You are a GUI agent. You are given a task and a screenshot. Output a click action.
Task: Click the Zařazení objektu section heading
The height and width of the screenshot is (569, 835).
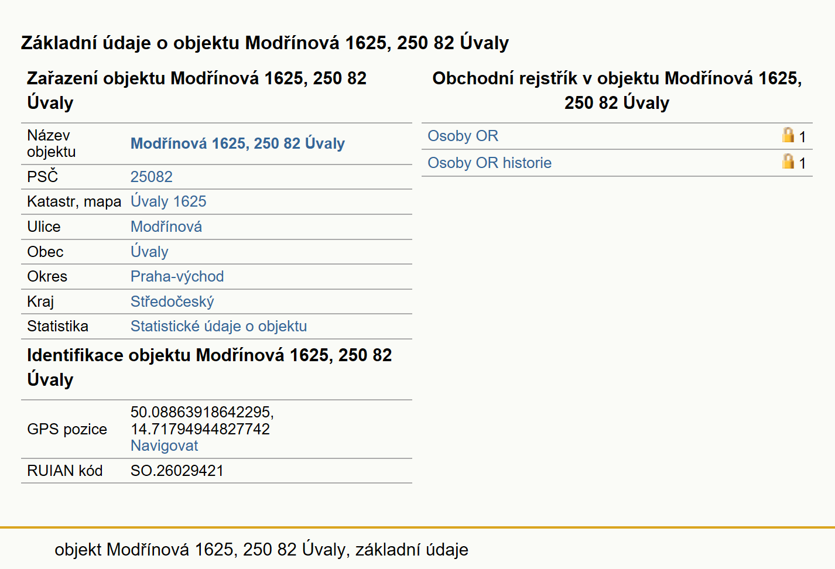[197, 90]
